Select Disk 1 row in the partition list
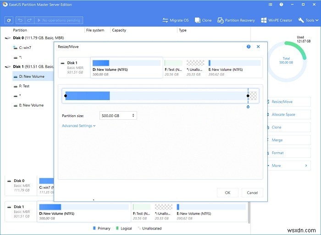The image size is (321, 235). 33,67
